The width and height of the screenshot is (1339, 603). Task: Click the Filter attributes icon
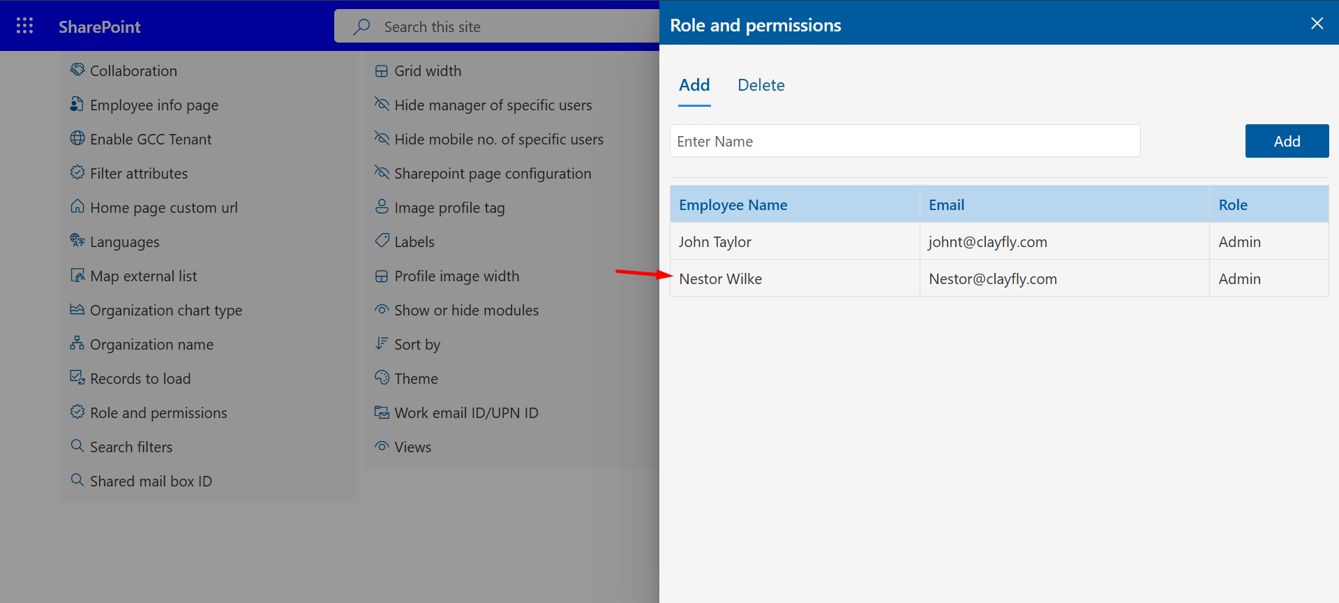point(77,172)
